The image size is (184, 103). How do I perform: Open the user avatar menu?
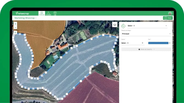[x=170, y=13]
